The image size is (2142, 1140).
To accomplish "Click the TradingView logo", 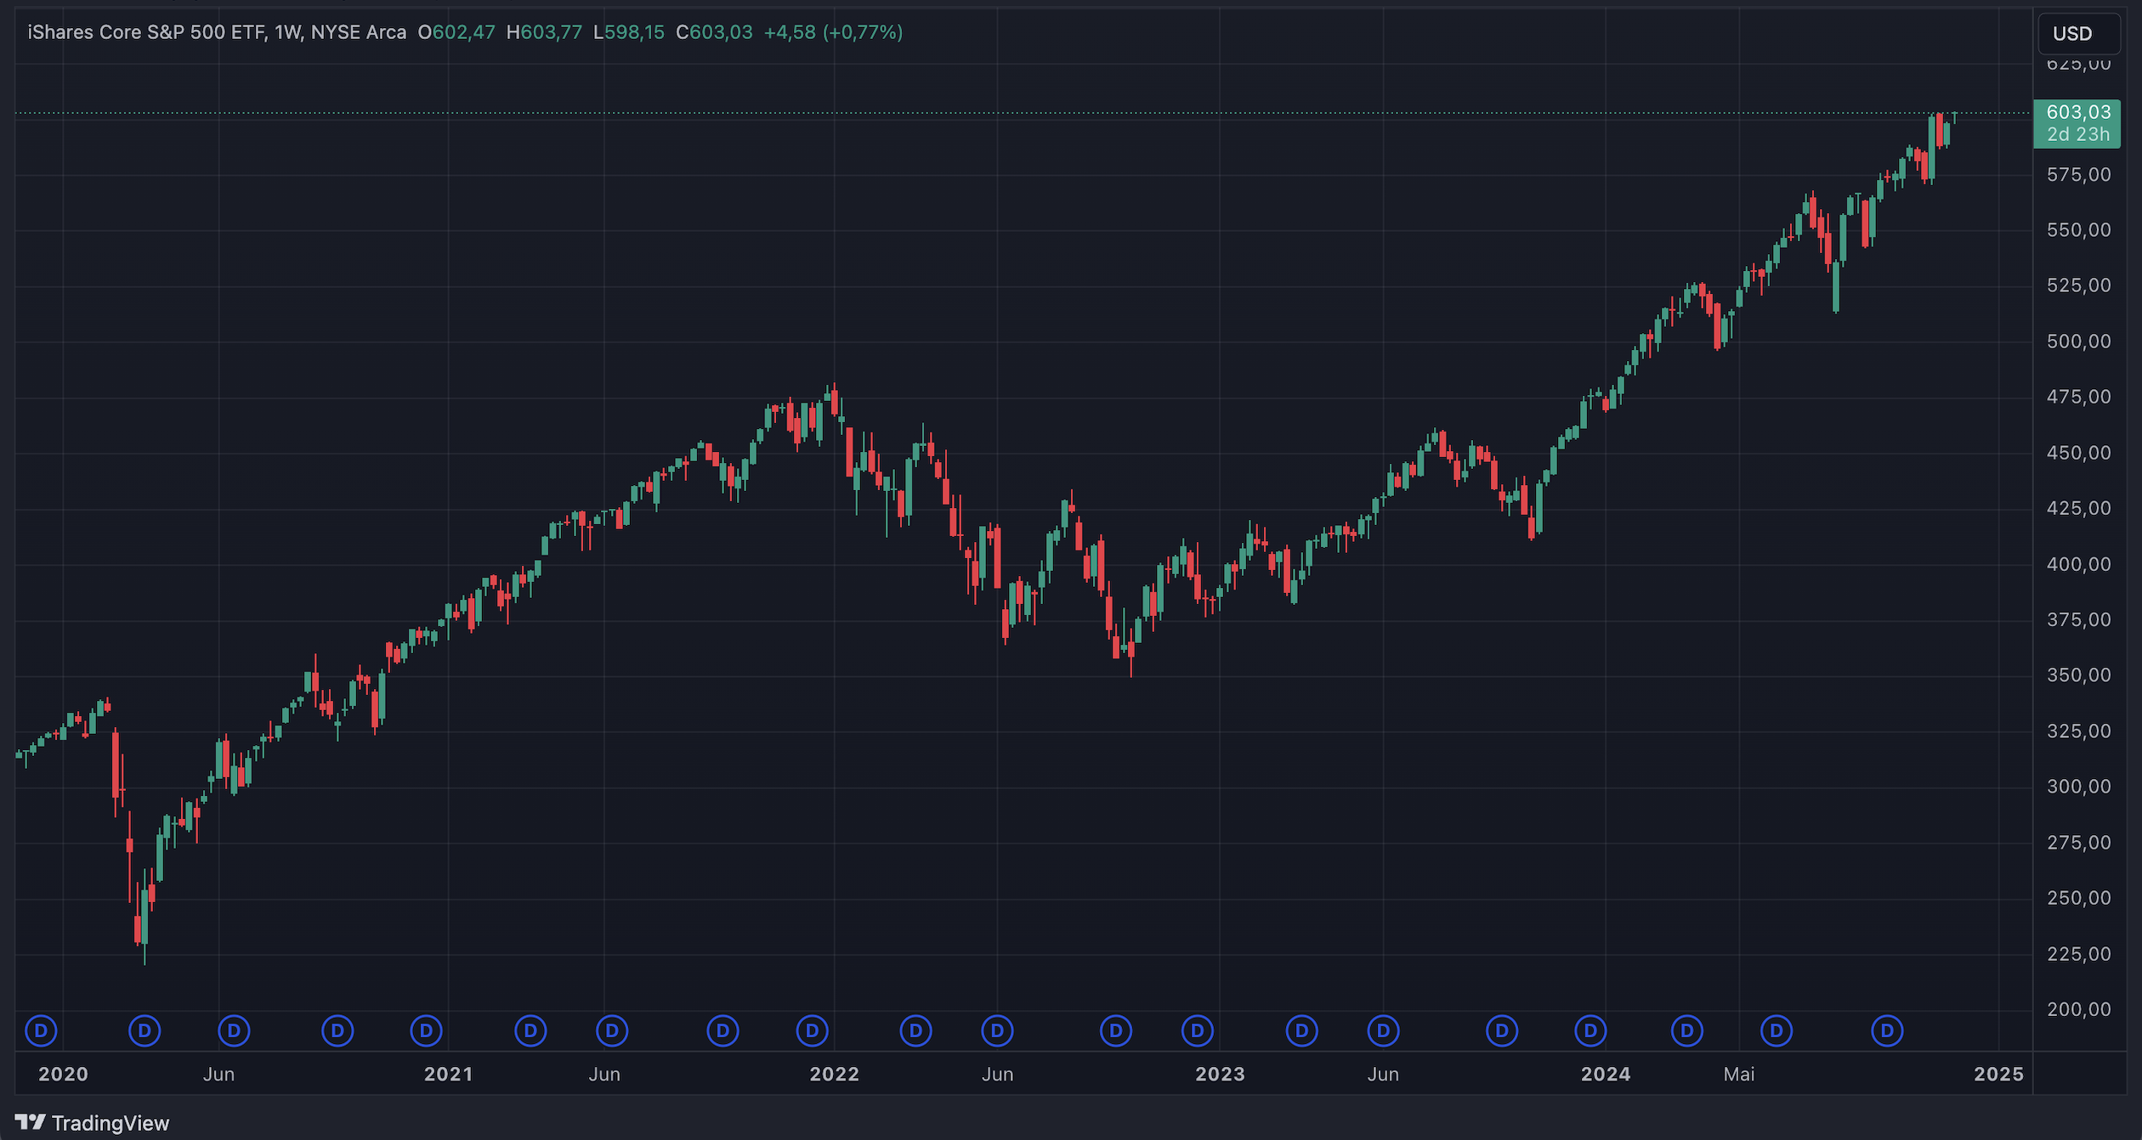I will [x=92, y=1123].
